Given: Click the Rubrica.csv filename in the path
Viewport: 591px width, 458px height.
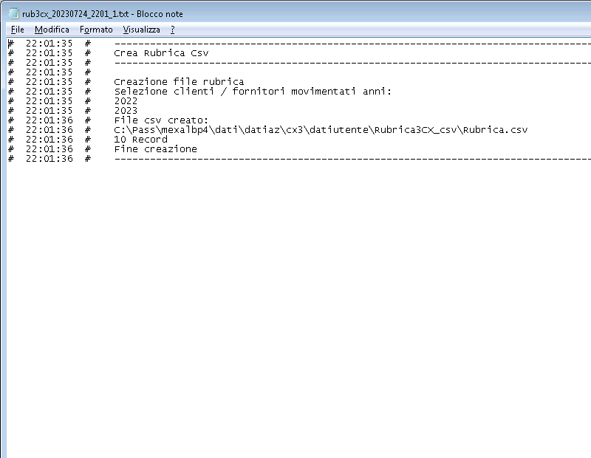Looking at the screenshot, I should click(x=496, y=130).
